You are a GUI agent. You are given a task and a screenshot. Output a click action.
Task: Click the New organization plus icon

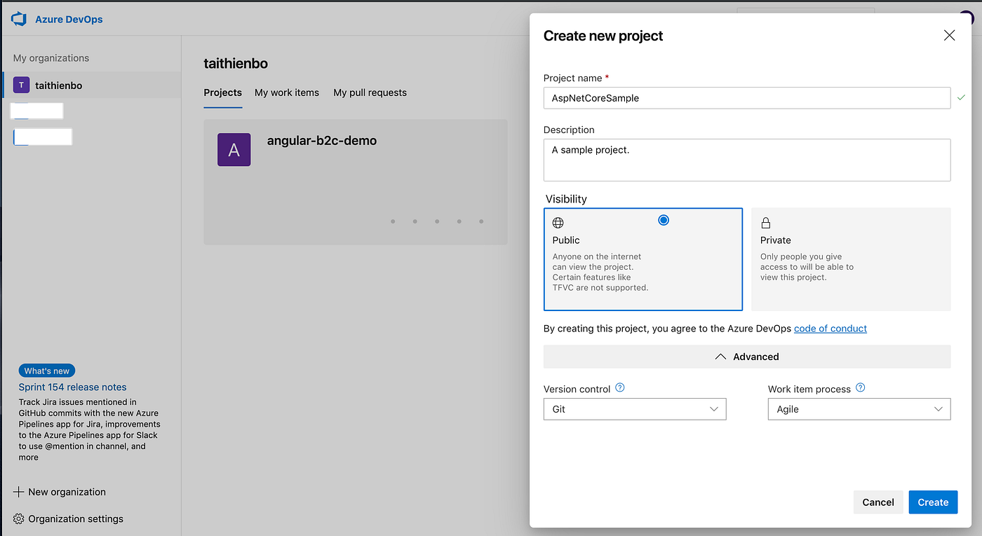coord(19,492)
